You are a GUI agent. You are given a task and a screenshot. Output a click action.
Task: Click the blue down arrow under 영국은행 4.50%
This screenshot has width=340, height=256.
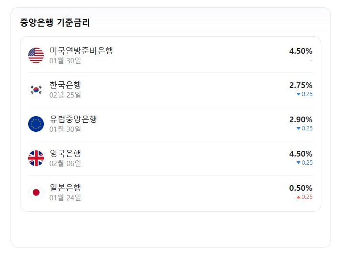click(x=299, y=163)
